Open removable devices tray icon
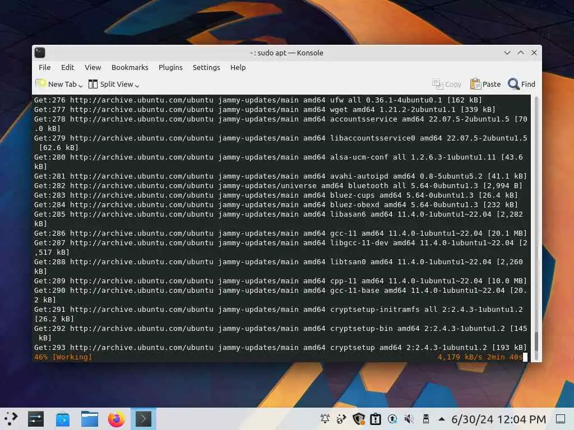The height and width of the screenshot is (430, 574). [x=426, y=419]
